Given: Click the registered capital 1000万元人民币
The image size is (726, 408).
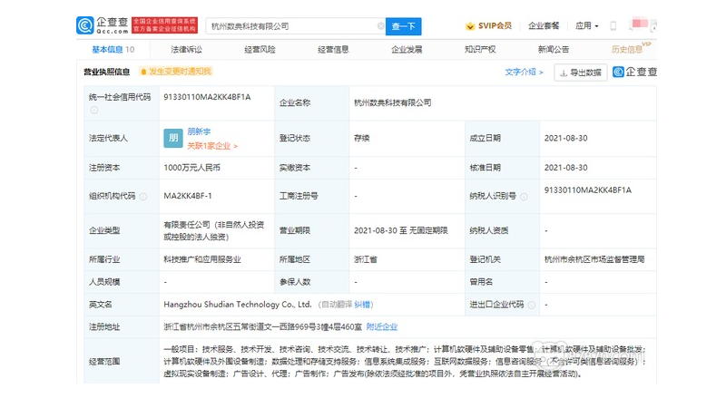Looking at the screenshot, I should [191, 168].
